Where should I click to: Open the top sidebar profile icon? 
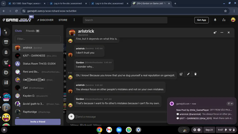pyautogui.click(x=6, y=32)
